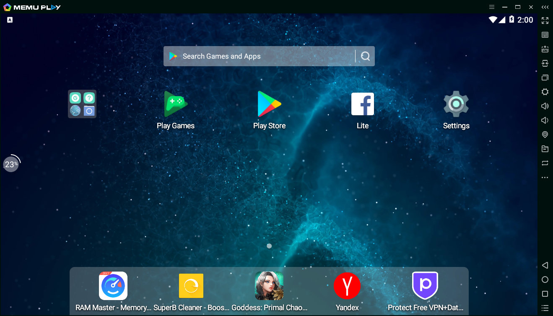Click the 2:00 clock in status bar
The width and height of the screenshot is (553, 316).
pos(525,20)
